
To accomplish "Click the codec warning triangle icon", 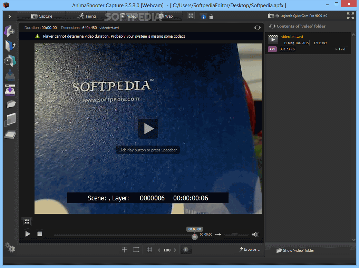I will click(37, 36).
